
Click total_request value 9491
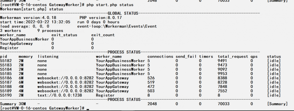pos(222,61)
